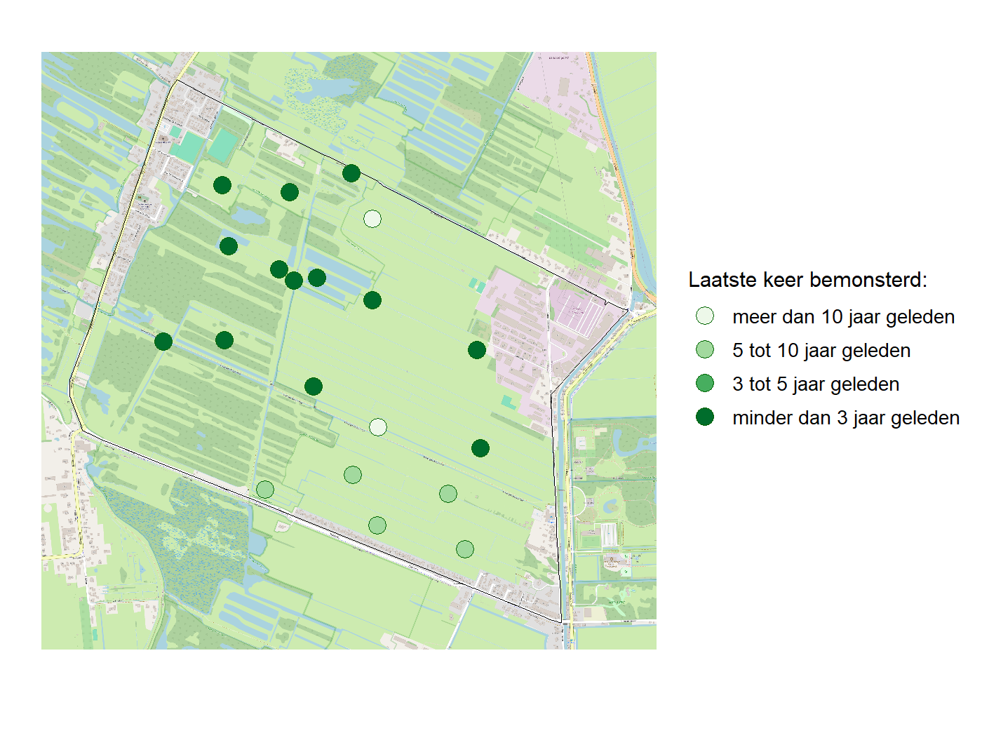Select the dark green sample point on the northern boundary line

(351, 173)
